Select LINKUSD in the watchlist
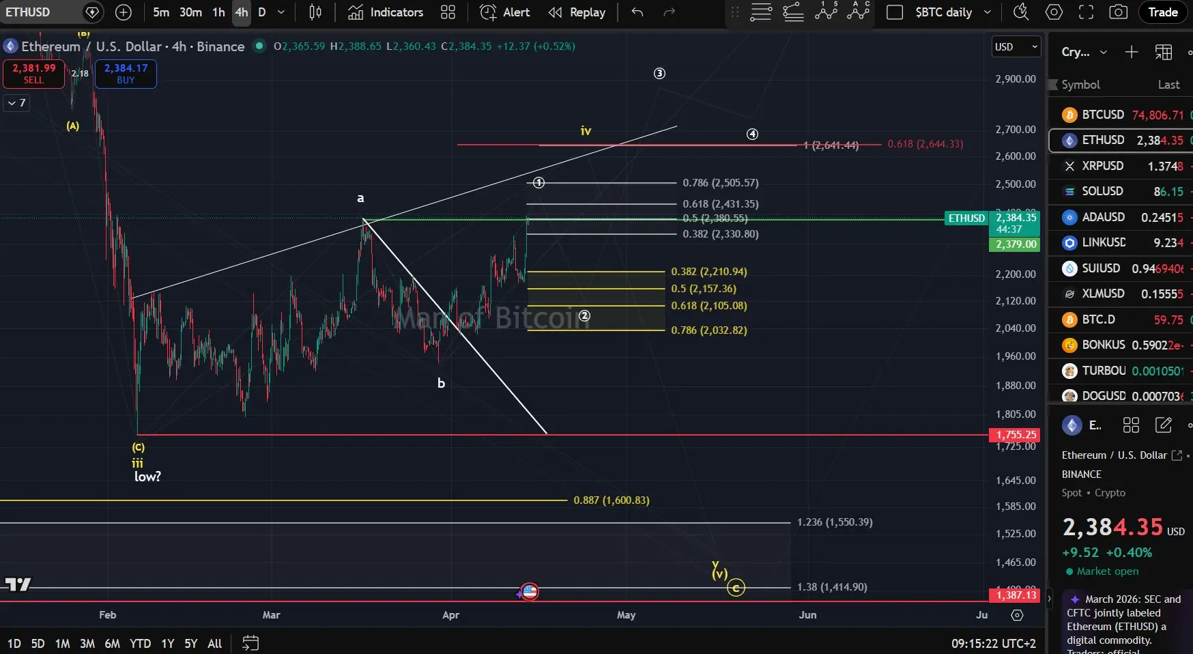Screen dimensions: 1193x654 tap(1121, 242)
